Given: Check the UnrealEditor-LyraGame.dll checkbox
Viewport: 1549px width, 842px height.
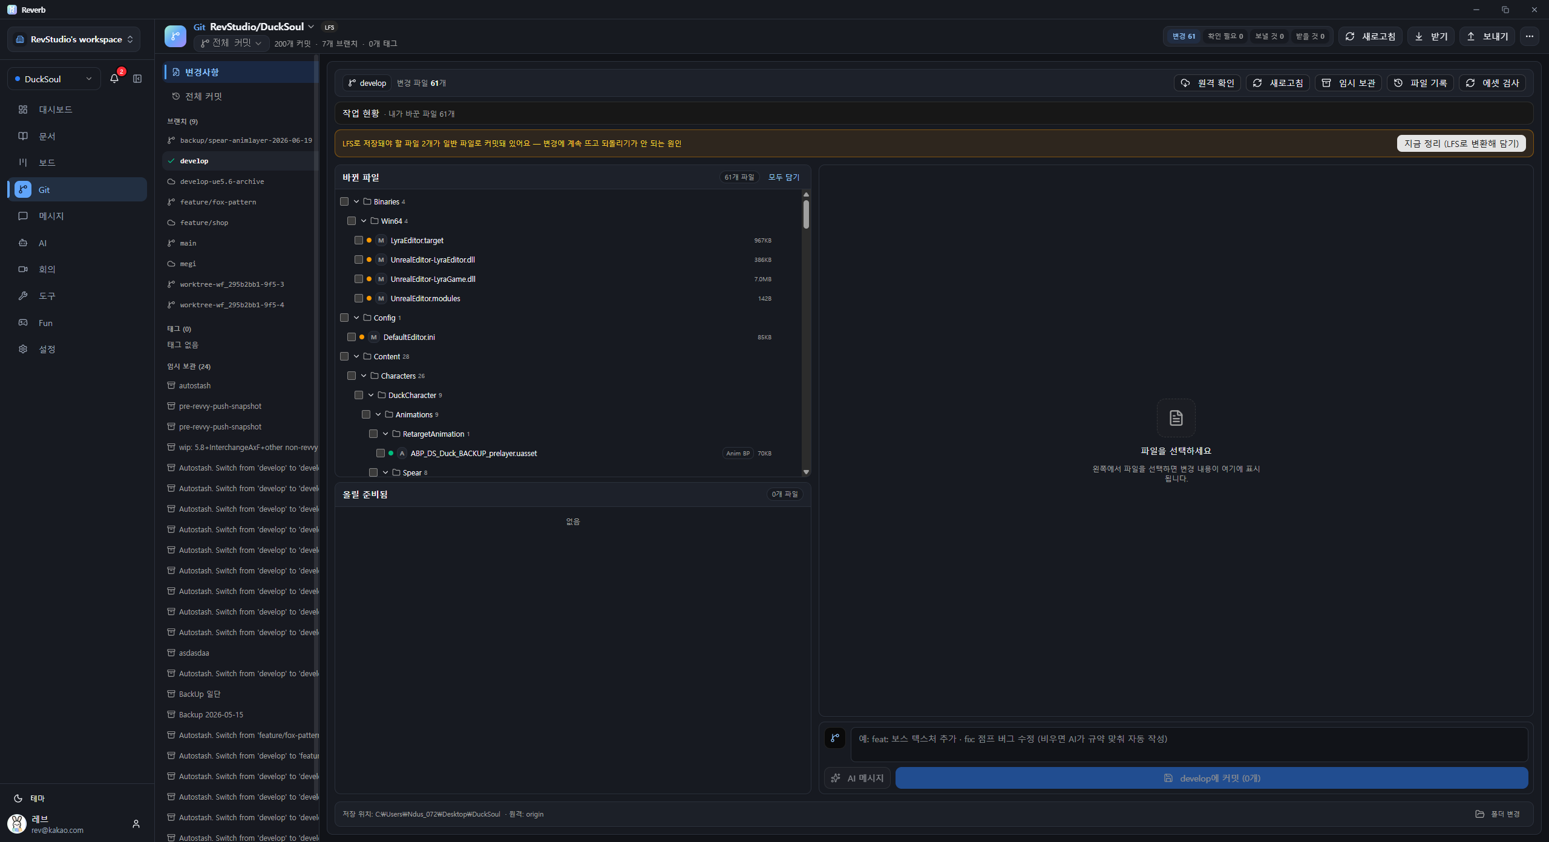Looking at the screenshot, I should (359, 279).
